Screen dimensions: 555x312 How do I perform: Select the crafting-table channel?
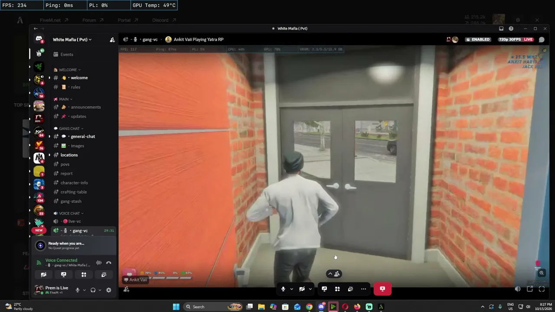pos(74,192)
